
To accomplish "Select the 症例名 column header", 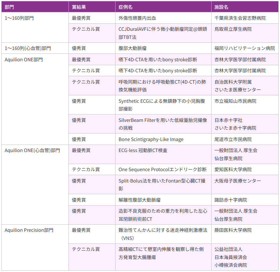I will pyautogui.click(x=126, y=7).
